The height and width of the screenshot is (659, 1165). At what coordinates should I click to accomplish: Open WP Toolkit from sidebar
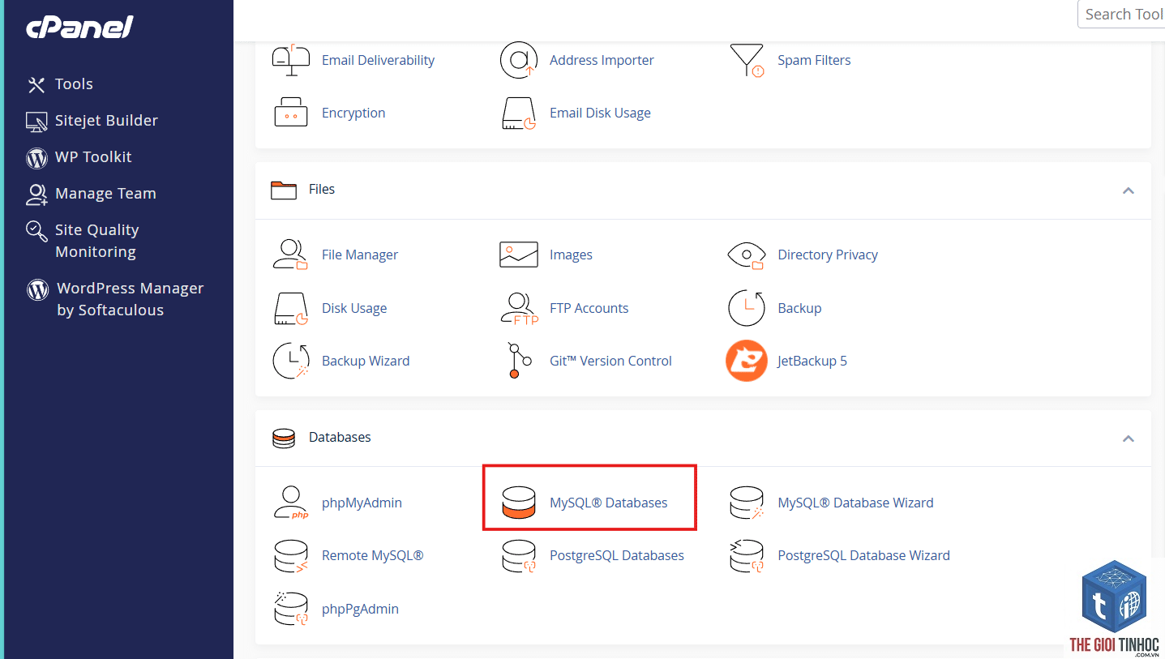[x=93, y=157]
